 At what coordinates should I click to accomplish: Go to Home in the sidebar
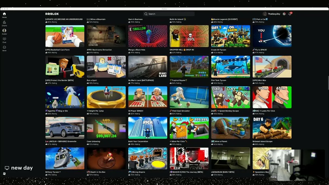pyautogui.click(x=4, y=15)
